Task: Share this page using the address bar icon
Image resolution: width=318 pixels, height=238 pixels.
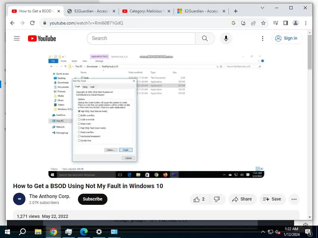Action: click(x=253, y=23)
